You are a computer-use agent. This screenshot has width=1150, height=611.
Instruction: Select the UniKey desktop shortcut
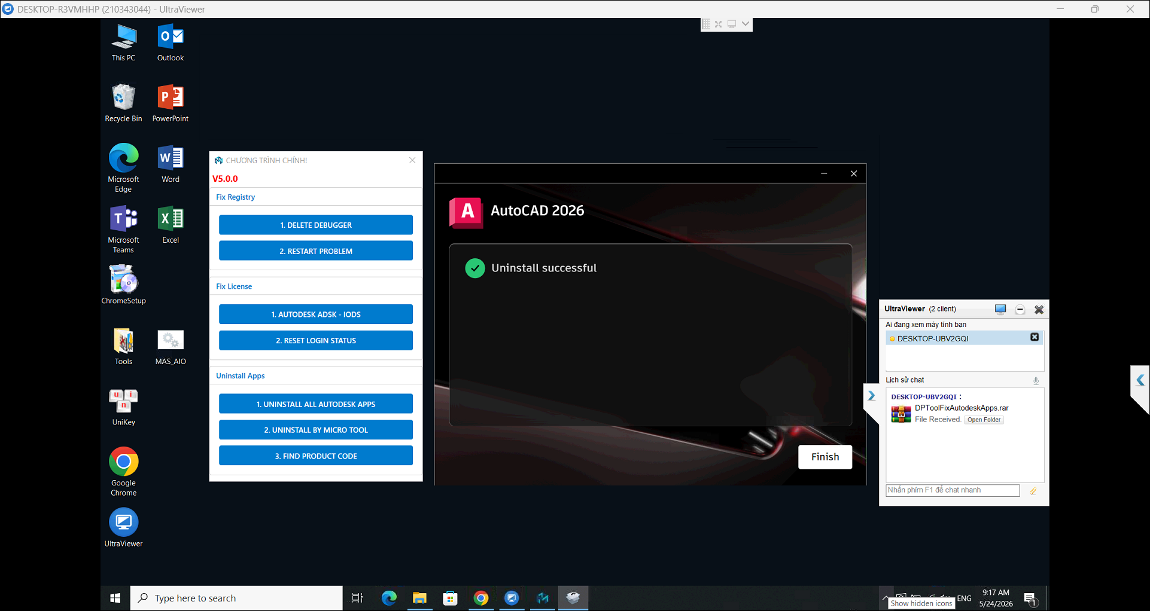pyautogui.click(x=124, y=407)
